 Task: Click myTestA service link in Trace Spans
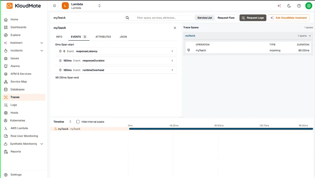point(190,36)
